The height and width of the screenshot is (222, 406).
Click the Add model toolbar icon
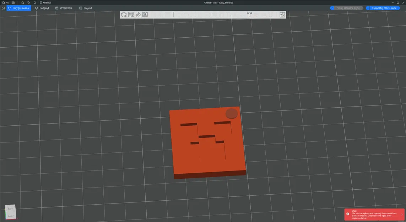coord(124,15)
